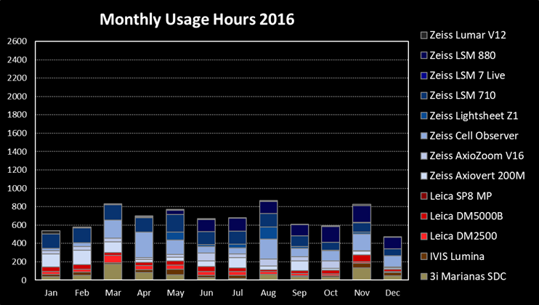Click the IVIS Lumina legend color box
Screen dimensions: 539x305
(425, 256)
